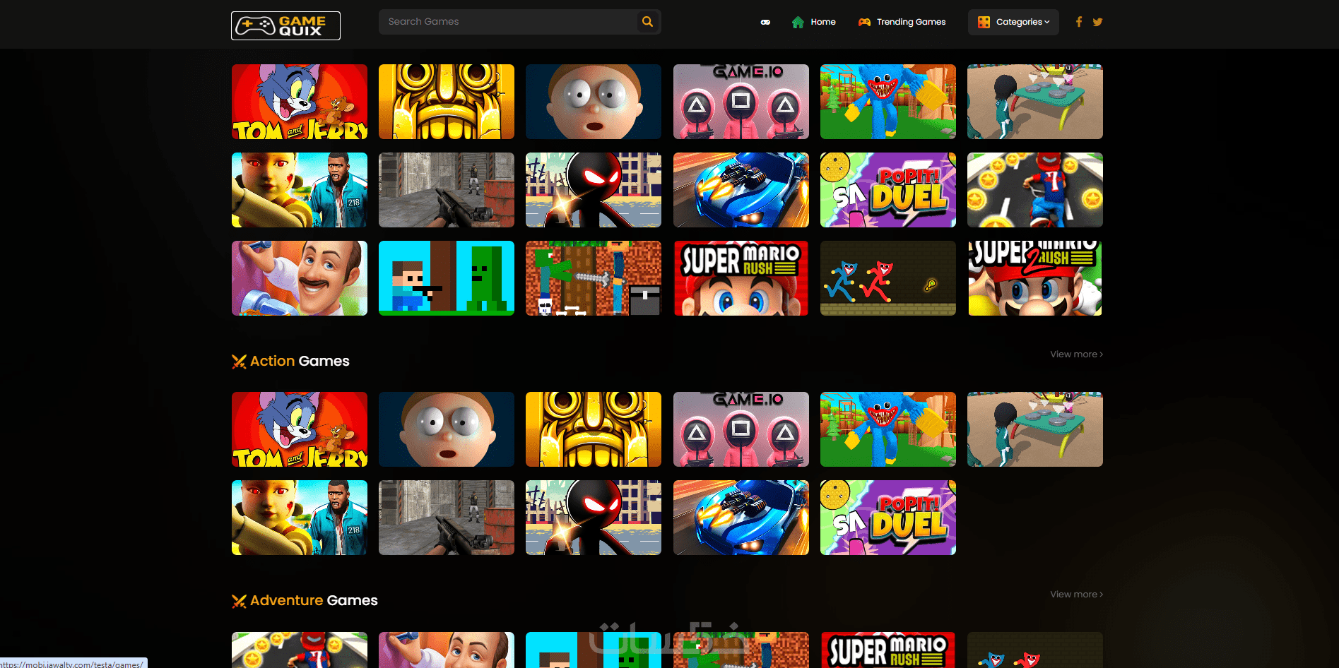Open wide-eyed cartoon boy in Action Games
The width and height of the screenshot is (1339, 668).
tap(447, 429)
